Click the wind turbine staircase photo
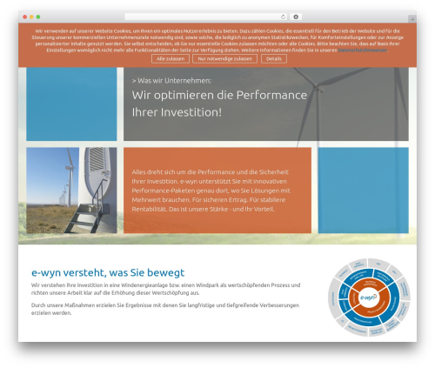The image size is (435, 368). click(71, 191)
